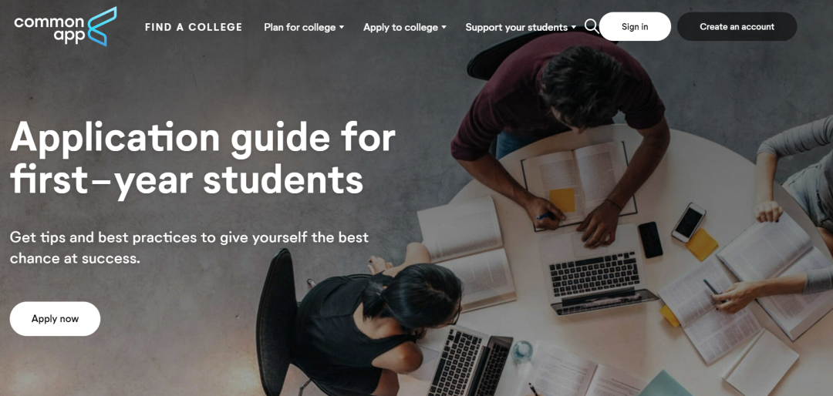
Task: Click the white smartphone on the table
Action: [x=689, y=223]
